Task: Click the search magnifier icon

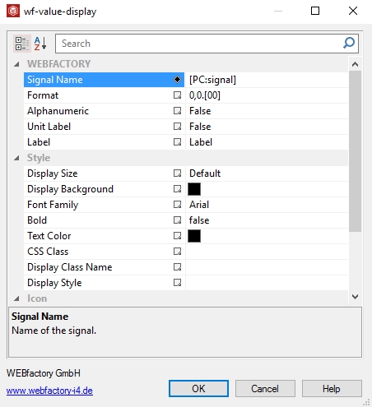Action: coord(349,44)
